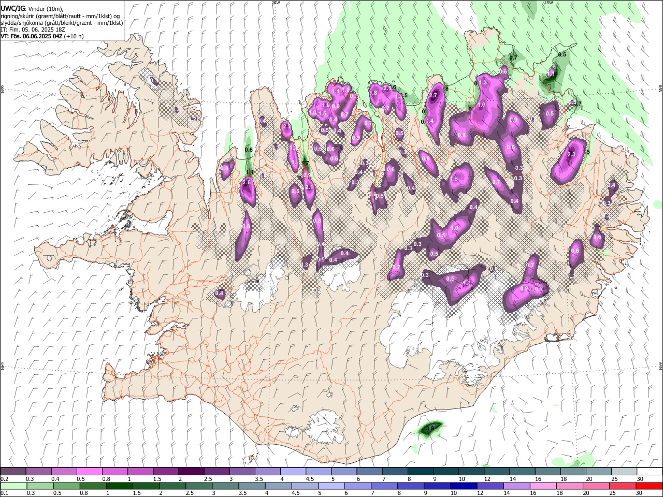The width and height of the screenshot is (663, 497).
Task: Click the "20W" longitude label
Action: coord(276,3)
